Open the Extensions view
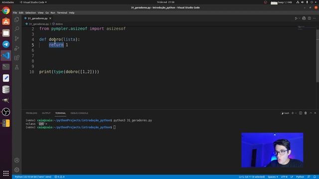The width and height of the screenshot is (319, 179). (16, 58)
